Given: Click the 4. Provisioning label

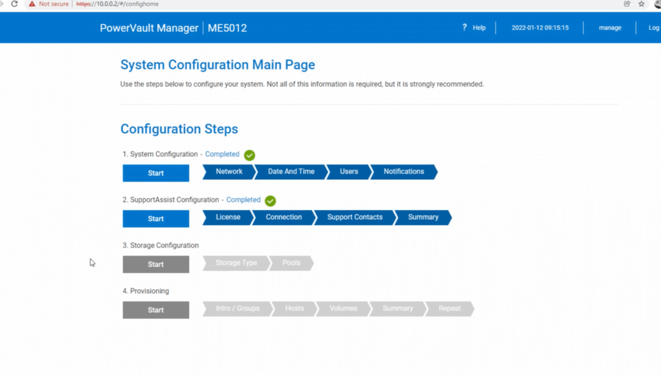Looking at the screenshot, I should point(146,291).
